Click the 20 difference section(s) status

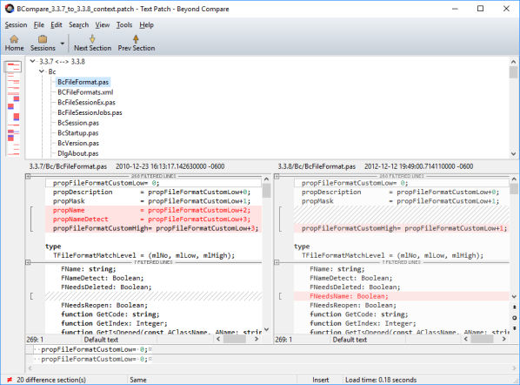coord(51,380)
